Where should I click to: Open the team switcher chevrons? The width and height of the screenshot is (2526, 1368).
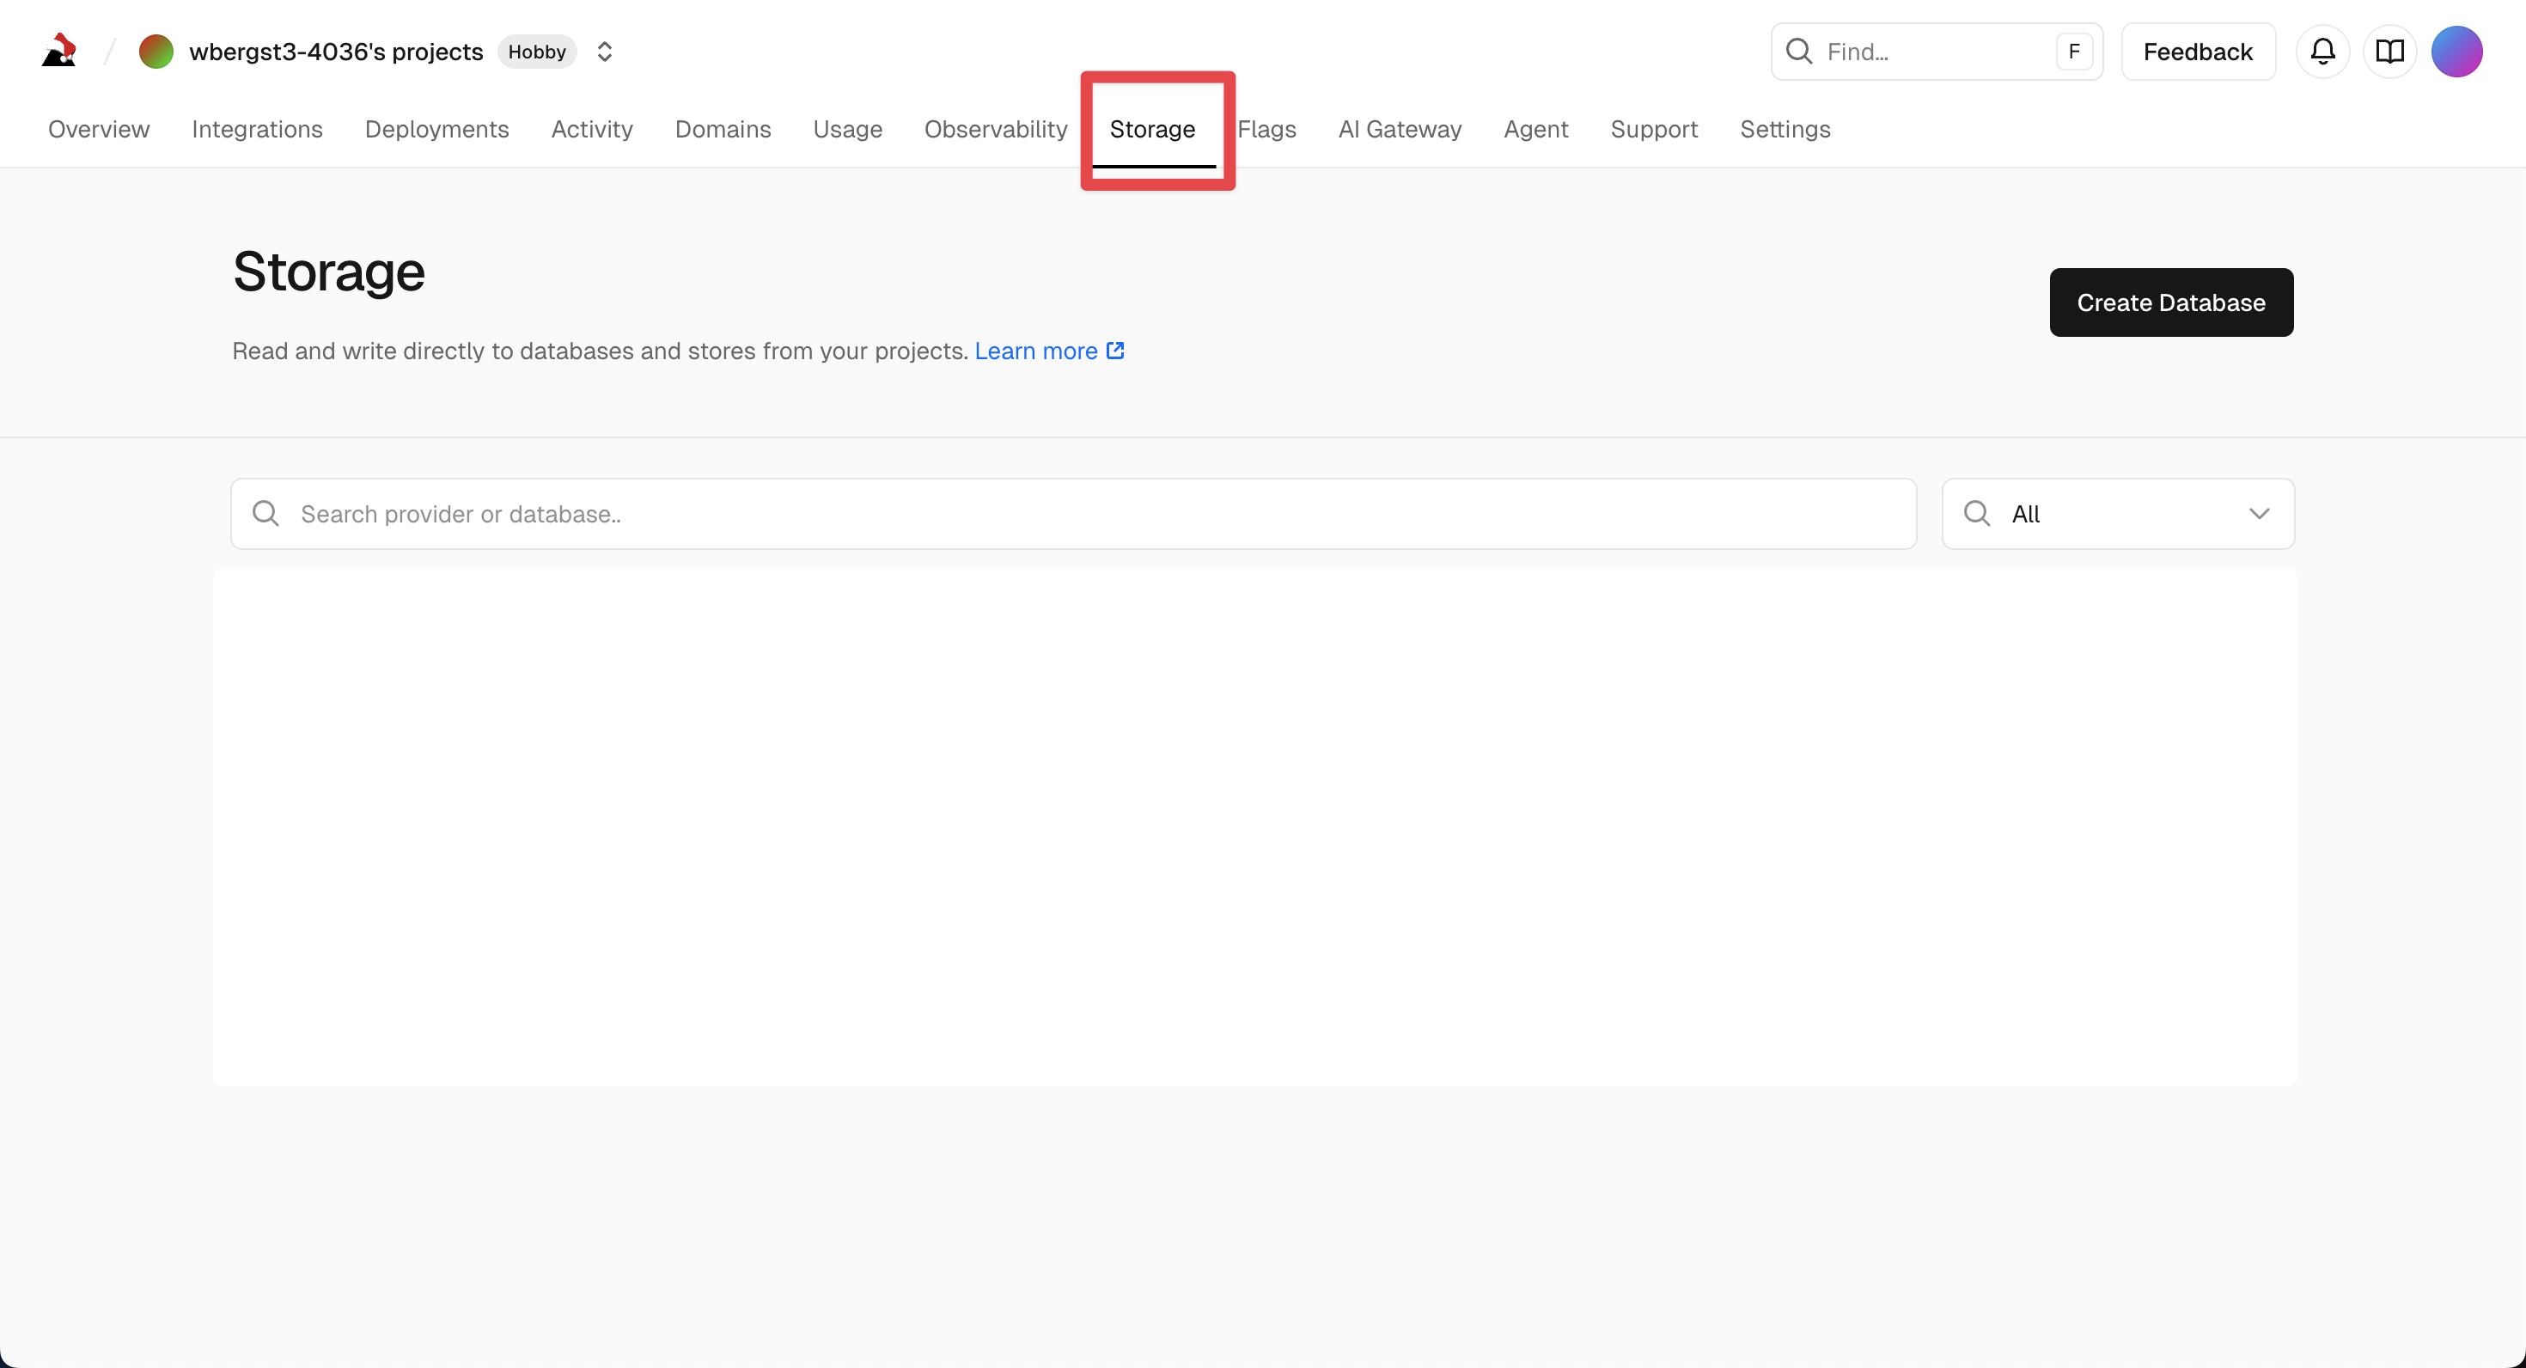coord(605,51)
